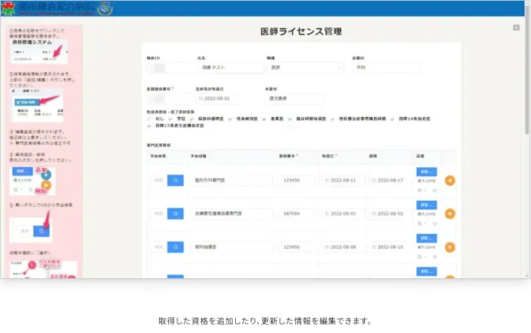Toggle the checkbox between 学位 and 死体解剖医
Screen dimensions: 531x333
point(192,119)
